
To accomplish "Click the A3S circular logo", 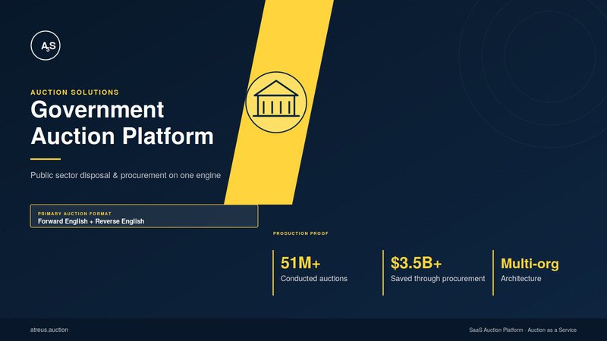I will tap(46, 45).
